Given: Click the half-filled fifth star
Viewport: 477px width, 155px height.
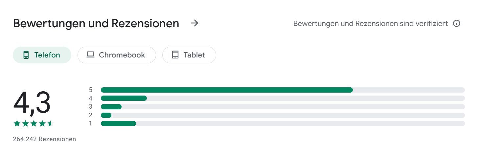Looking at the screenshot, I should click(50, 123).
